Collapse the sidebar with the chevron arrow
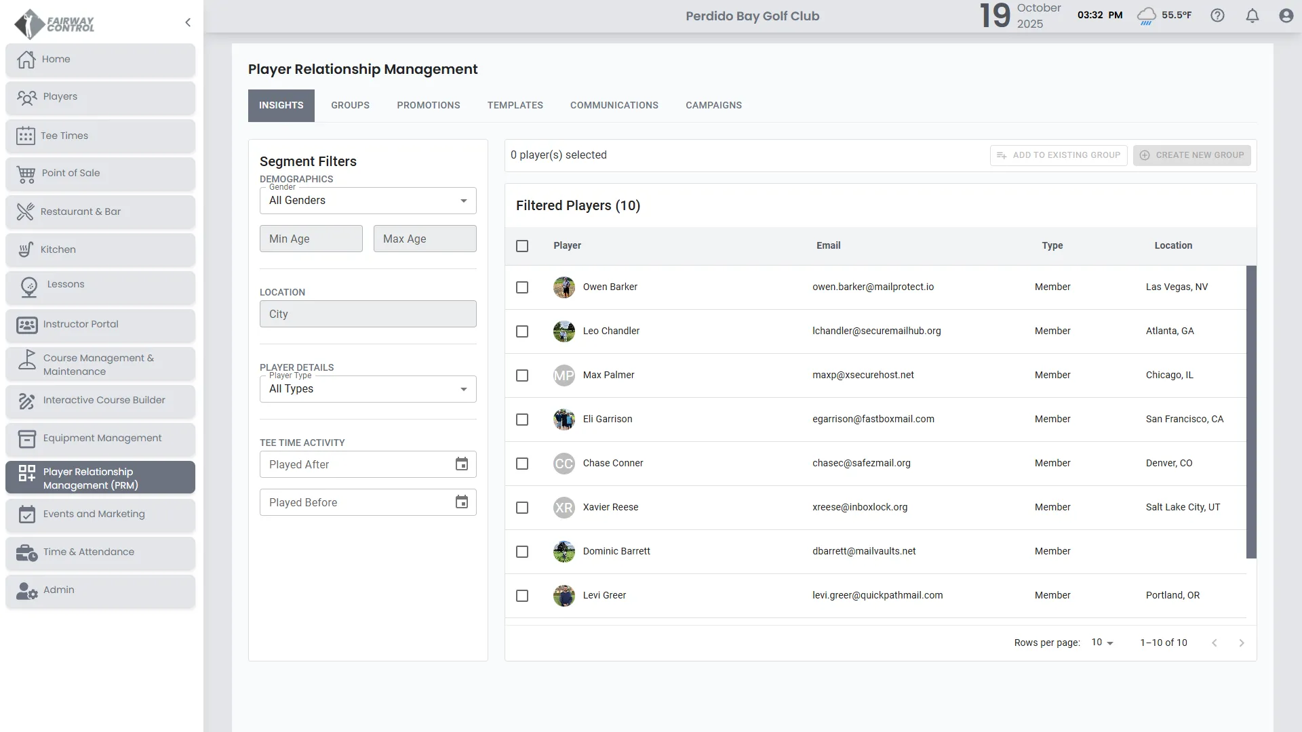 coord(188,22)
